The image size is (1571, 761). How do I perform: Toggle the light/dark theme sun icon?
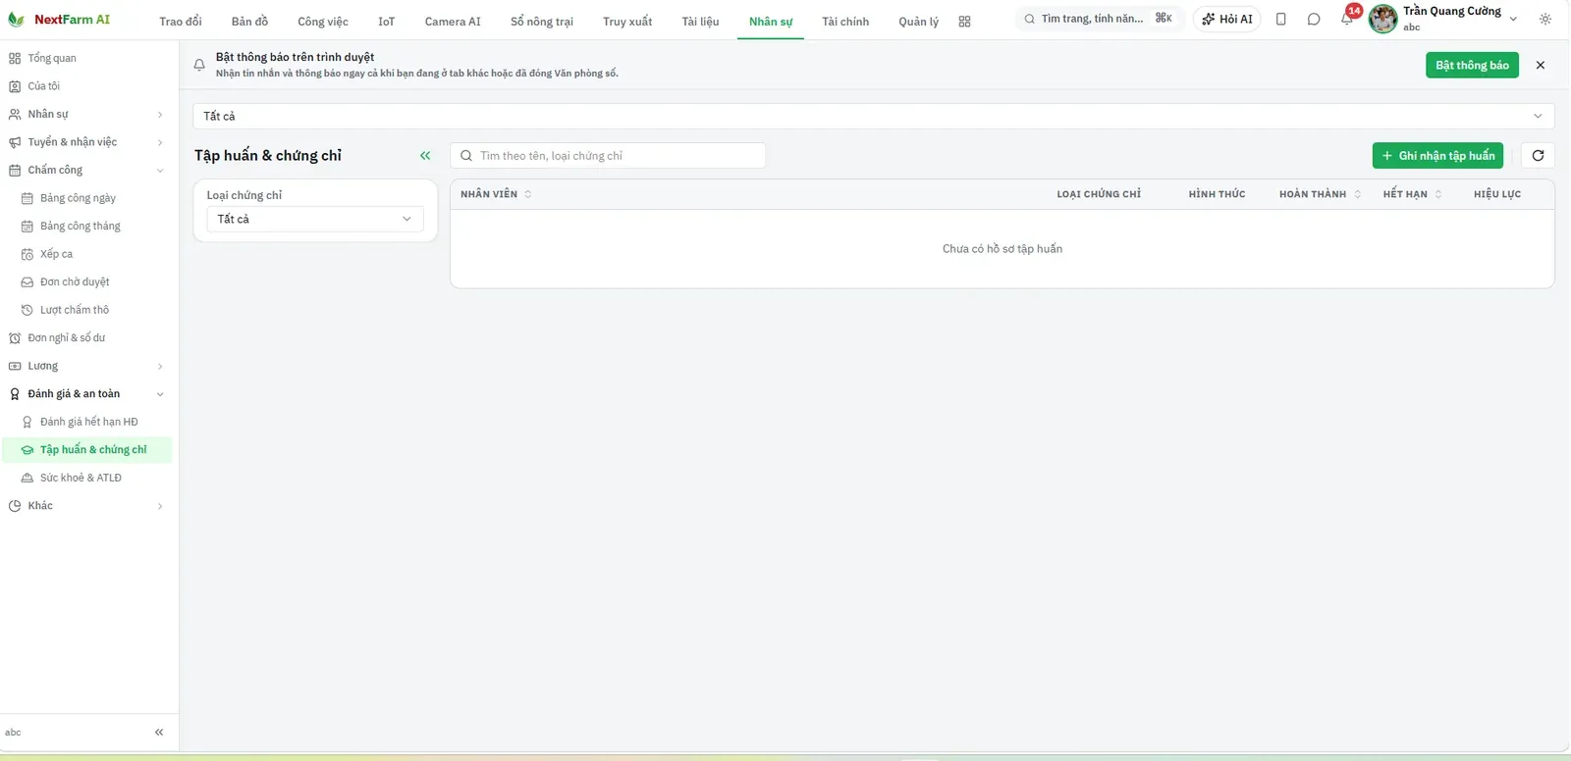click(1545, 19)
